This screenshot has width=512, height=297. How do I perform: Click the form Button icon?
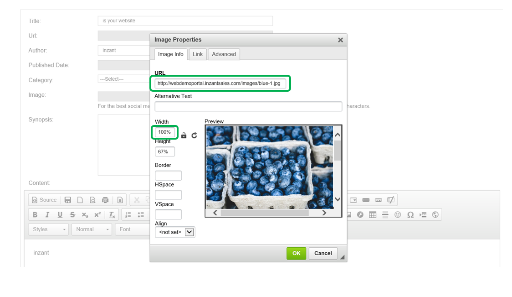(366, 200)
